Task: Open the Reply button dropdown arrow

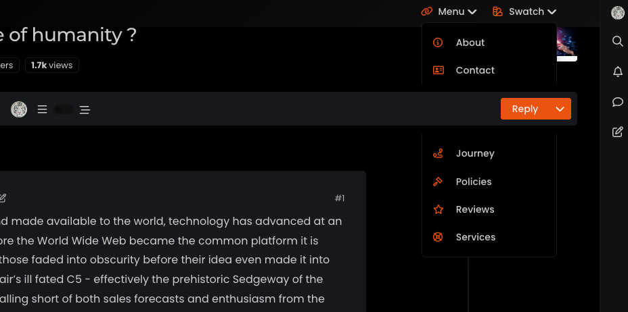Action: [560, 109]
